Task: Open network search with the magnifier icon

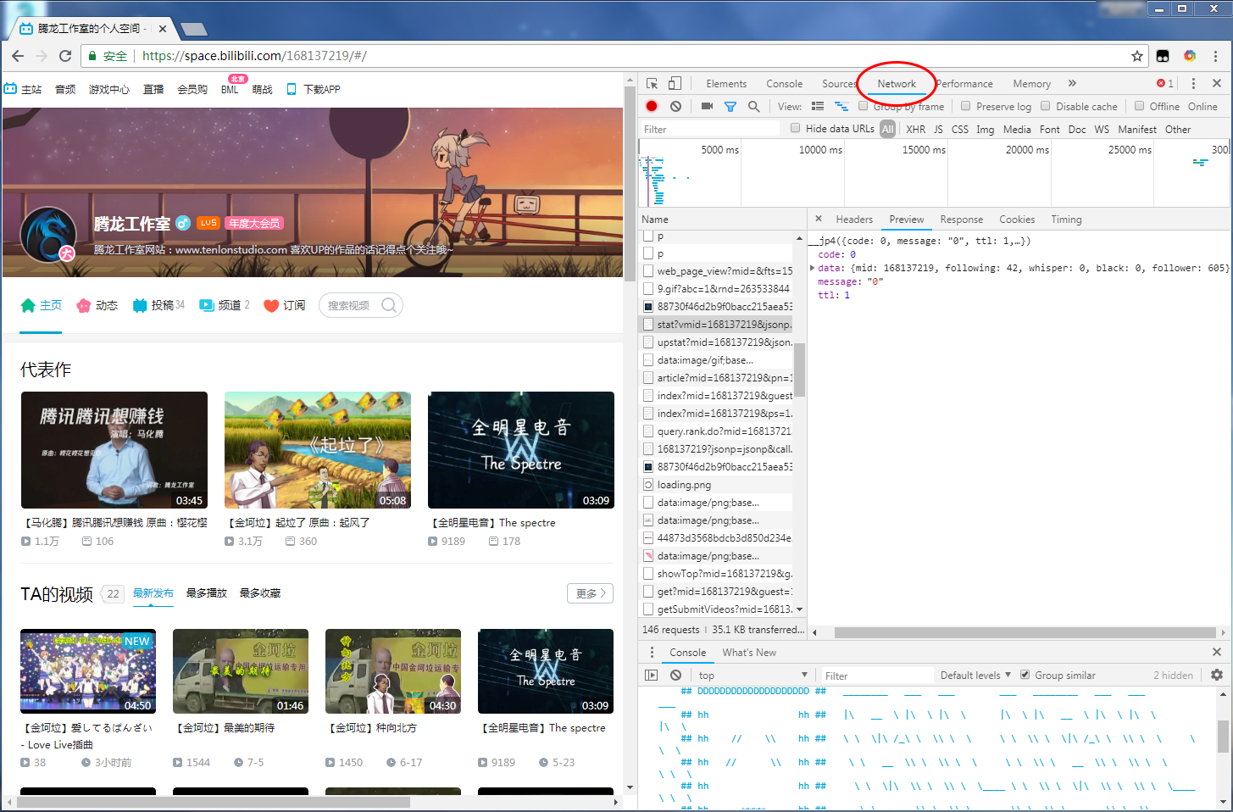Action: (753, 107)
